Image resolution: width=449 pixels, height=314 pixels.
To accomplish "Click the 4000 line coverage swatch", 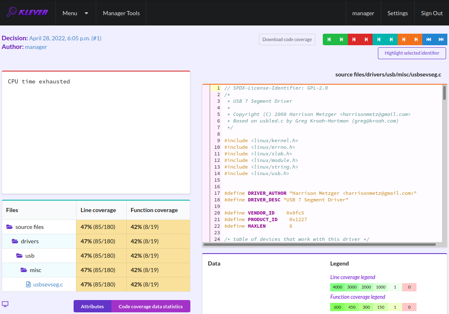I will pos(337,287).
